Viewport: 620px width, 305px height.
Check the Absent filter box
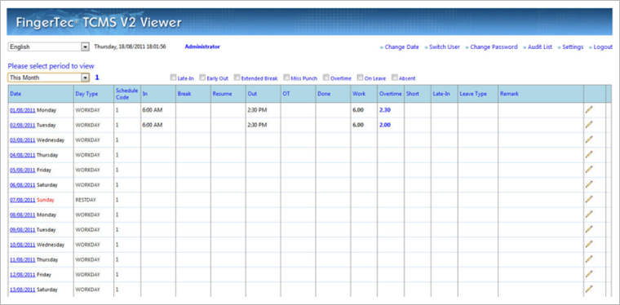[395, 77]
